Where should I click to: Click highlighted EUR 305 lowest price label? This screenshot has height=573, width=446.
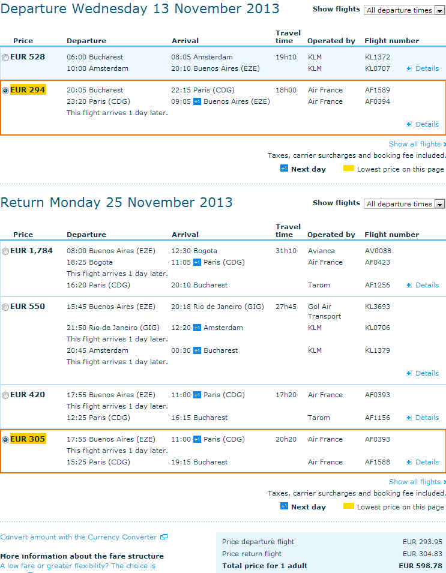click(x=28, y=439)
